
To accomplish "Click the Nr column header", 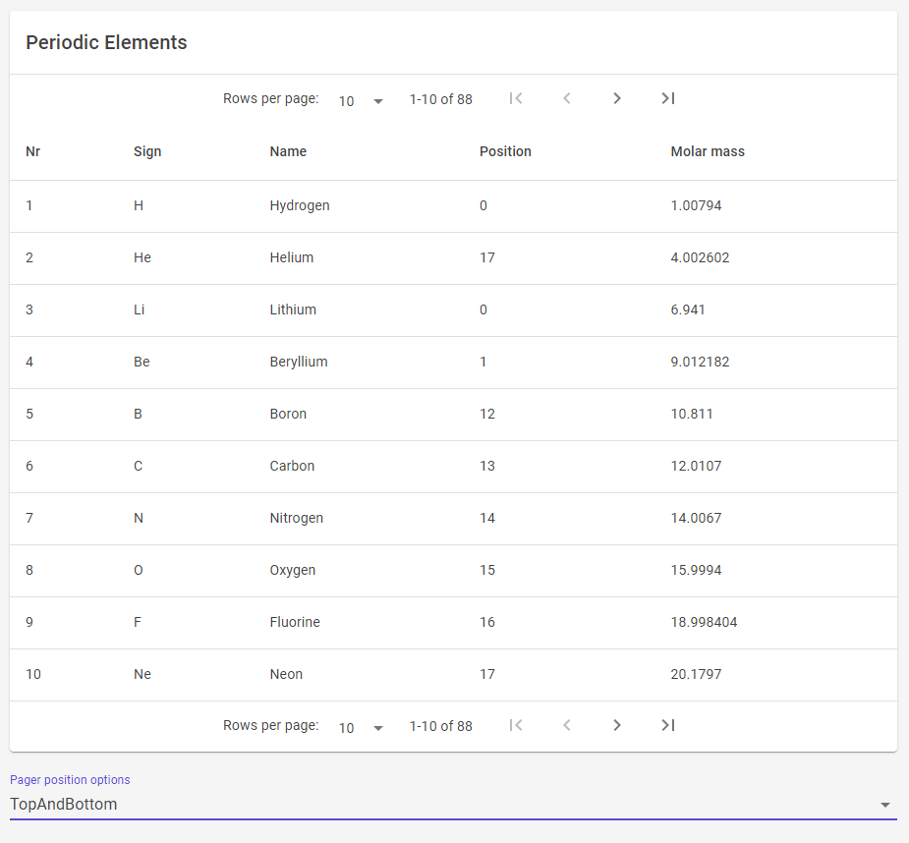I will coord(33,151).
